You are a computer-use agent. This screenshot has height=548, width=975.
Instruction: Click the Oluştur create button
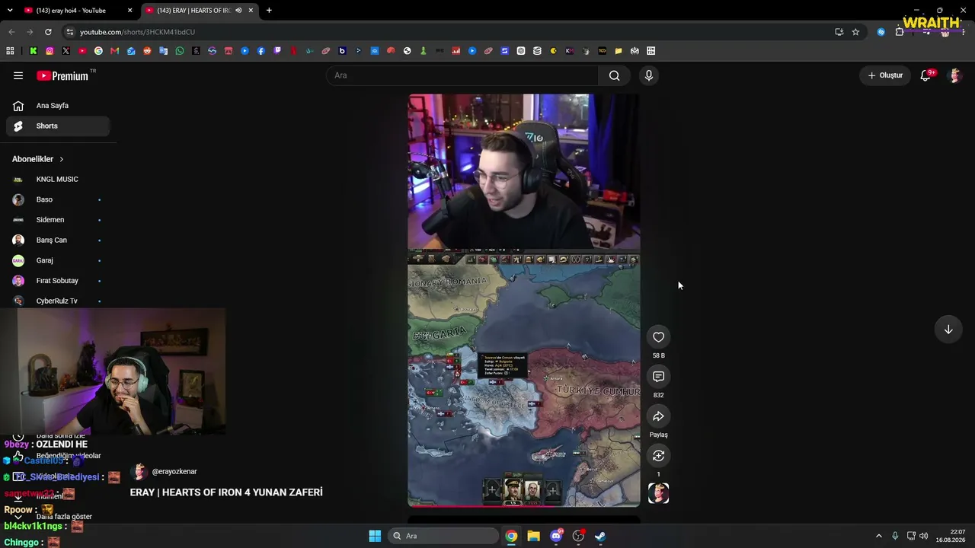[x=885, y=75]
